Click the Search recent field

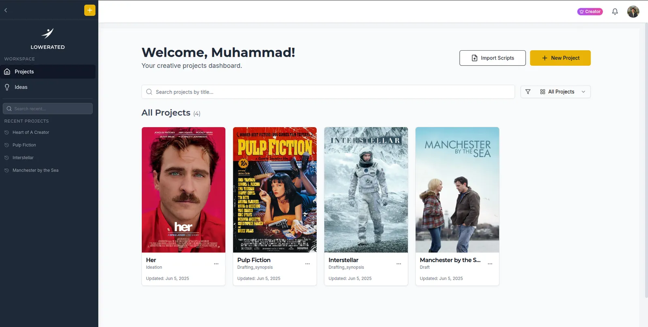pyautogui.click(x=48, y=109)
